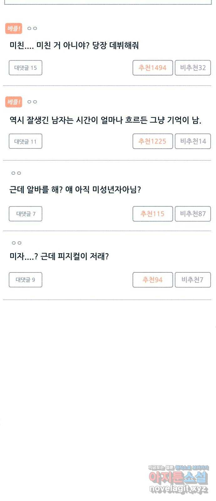Viewport: 216px width, 501px height.
Task: Click the 아지툰소설 watermark logo
Action: coord(178,478)
